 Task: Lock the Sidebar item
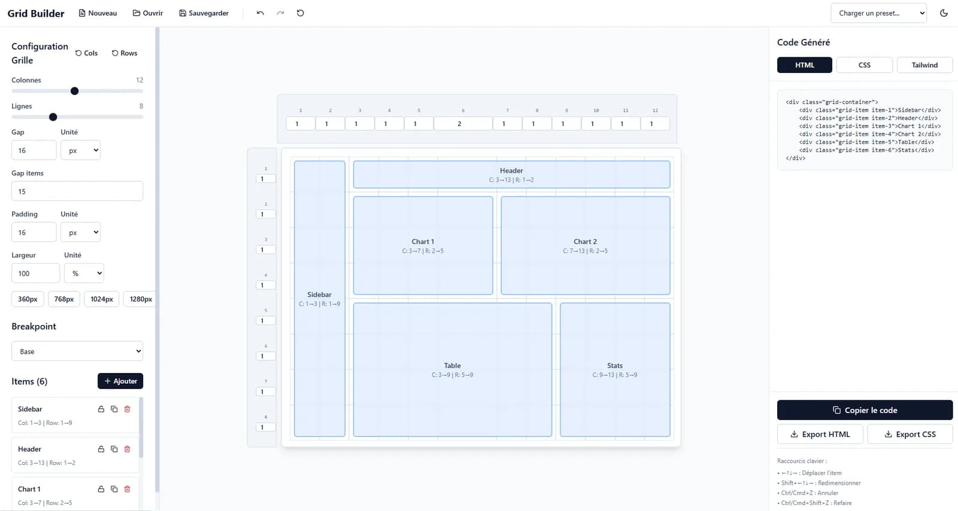[x=101, y=409]
